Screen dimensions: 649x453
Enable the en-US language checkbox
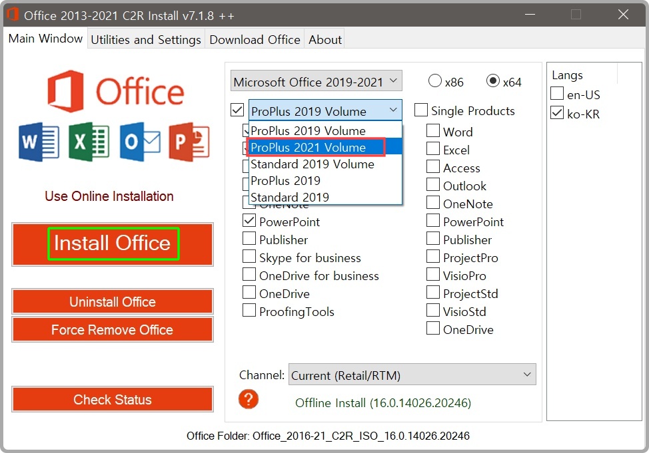[x=557, y=94]
